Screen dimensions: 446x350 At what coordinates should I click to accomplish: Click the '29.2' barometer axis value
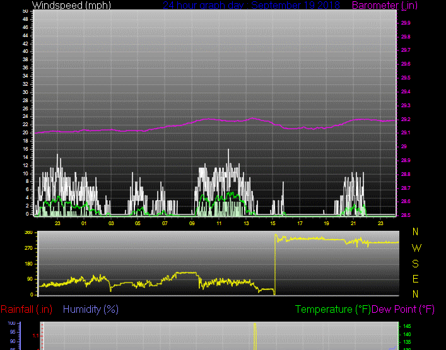(x=406, y=119)
